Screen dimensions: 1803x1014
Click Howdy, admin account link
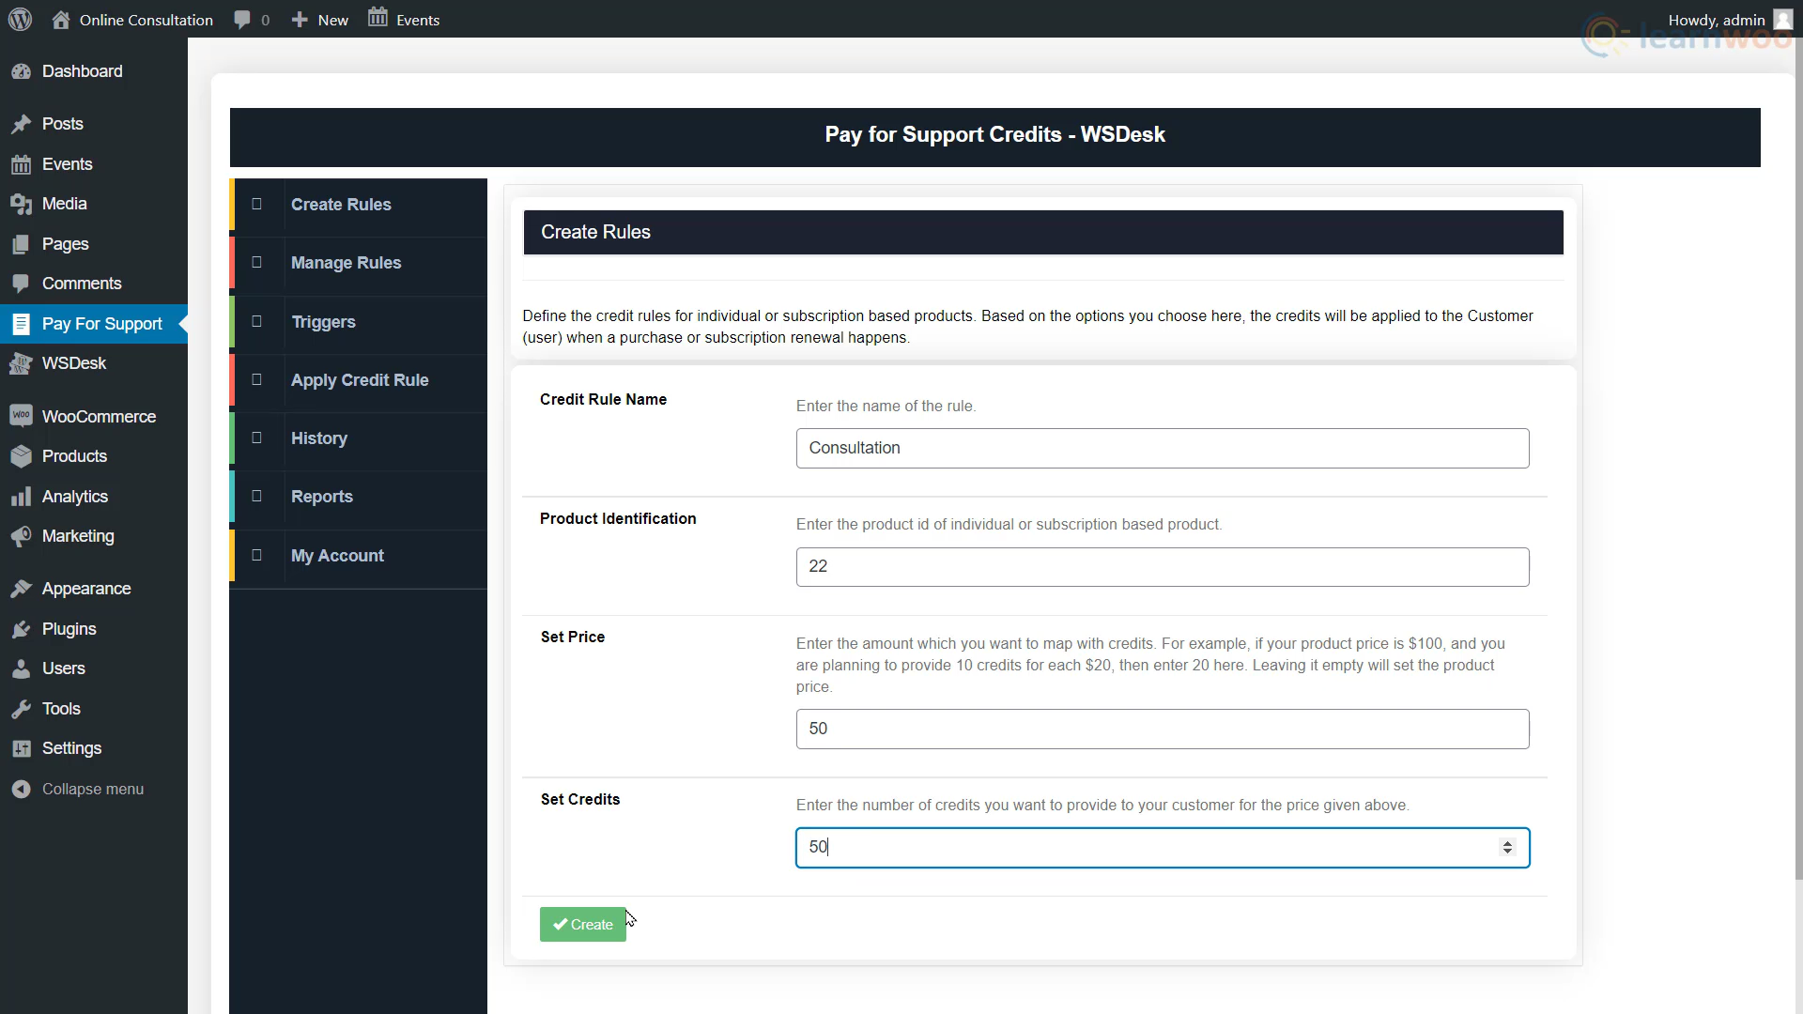click(x=1730, y=20)
